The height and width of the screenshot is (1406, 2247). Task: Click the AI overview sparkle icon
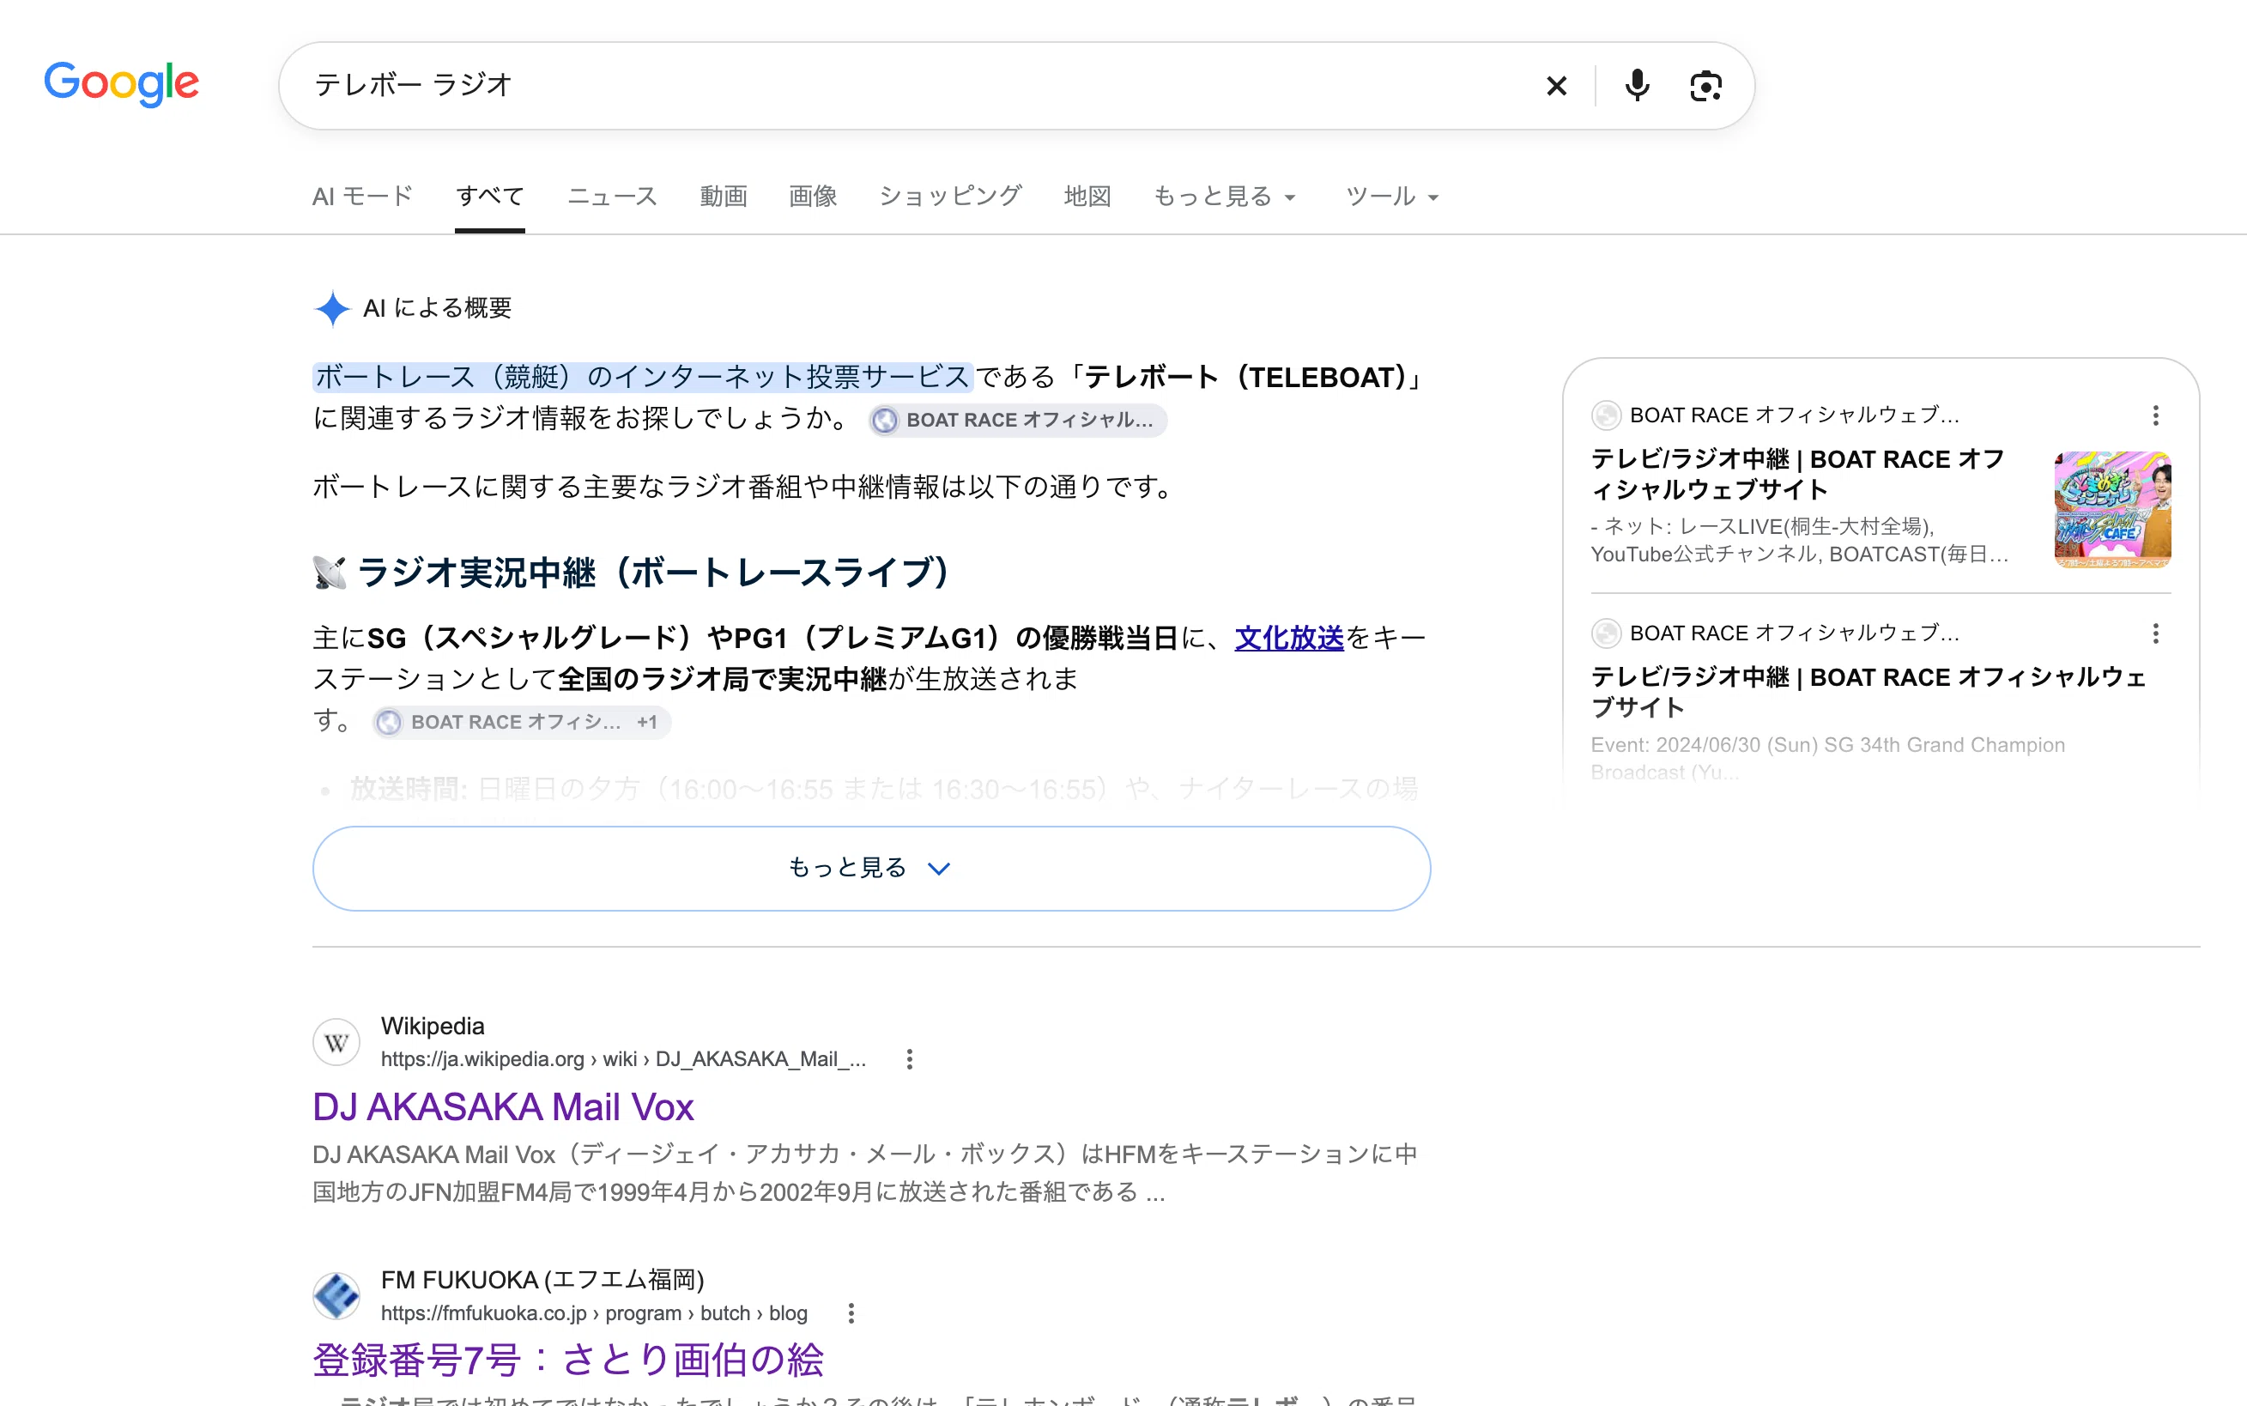[332, 309]
